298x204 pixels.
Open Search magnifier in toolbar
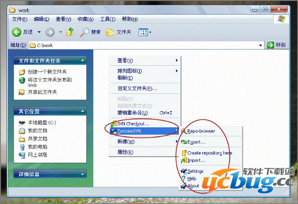85,32
